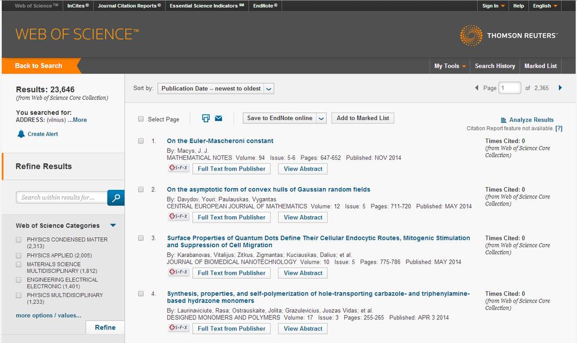
Task: Click the Search within results input field
Action: click(x=62, y=198)
